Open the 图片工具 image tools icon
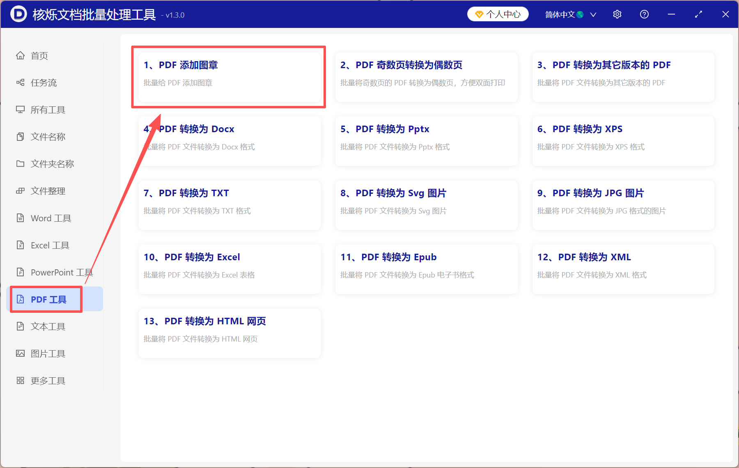The width and height of the screenshot is (739, 468). tap(21, 353)
